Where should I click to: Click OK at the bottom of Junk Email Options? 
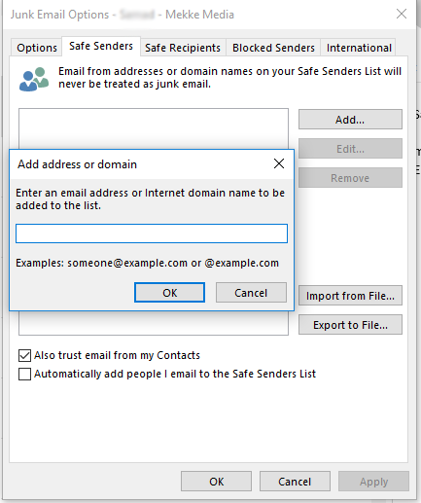(x=216, y=482)
